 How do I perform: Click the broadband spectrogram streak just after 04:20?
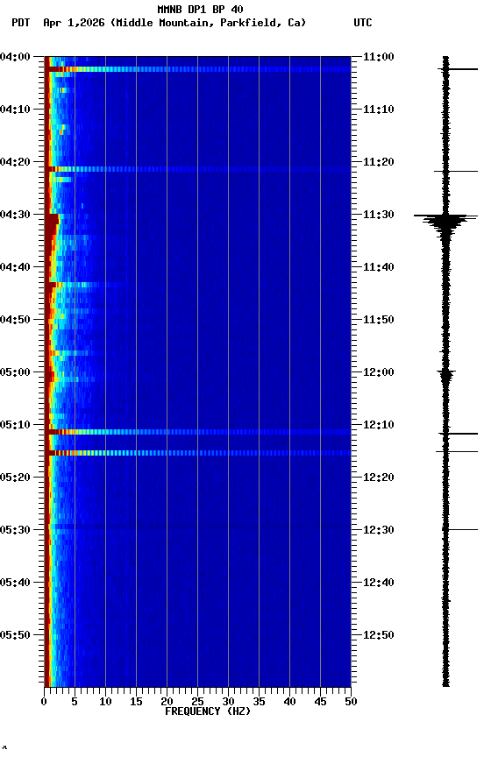tap(197, 169)
